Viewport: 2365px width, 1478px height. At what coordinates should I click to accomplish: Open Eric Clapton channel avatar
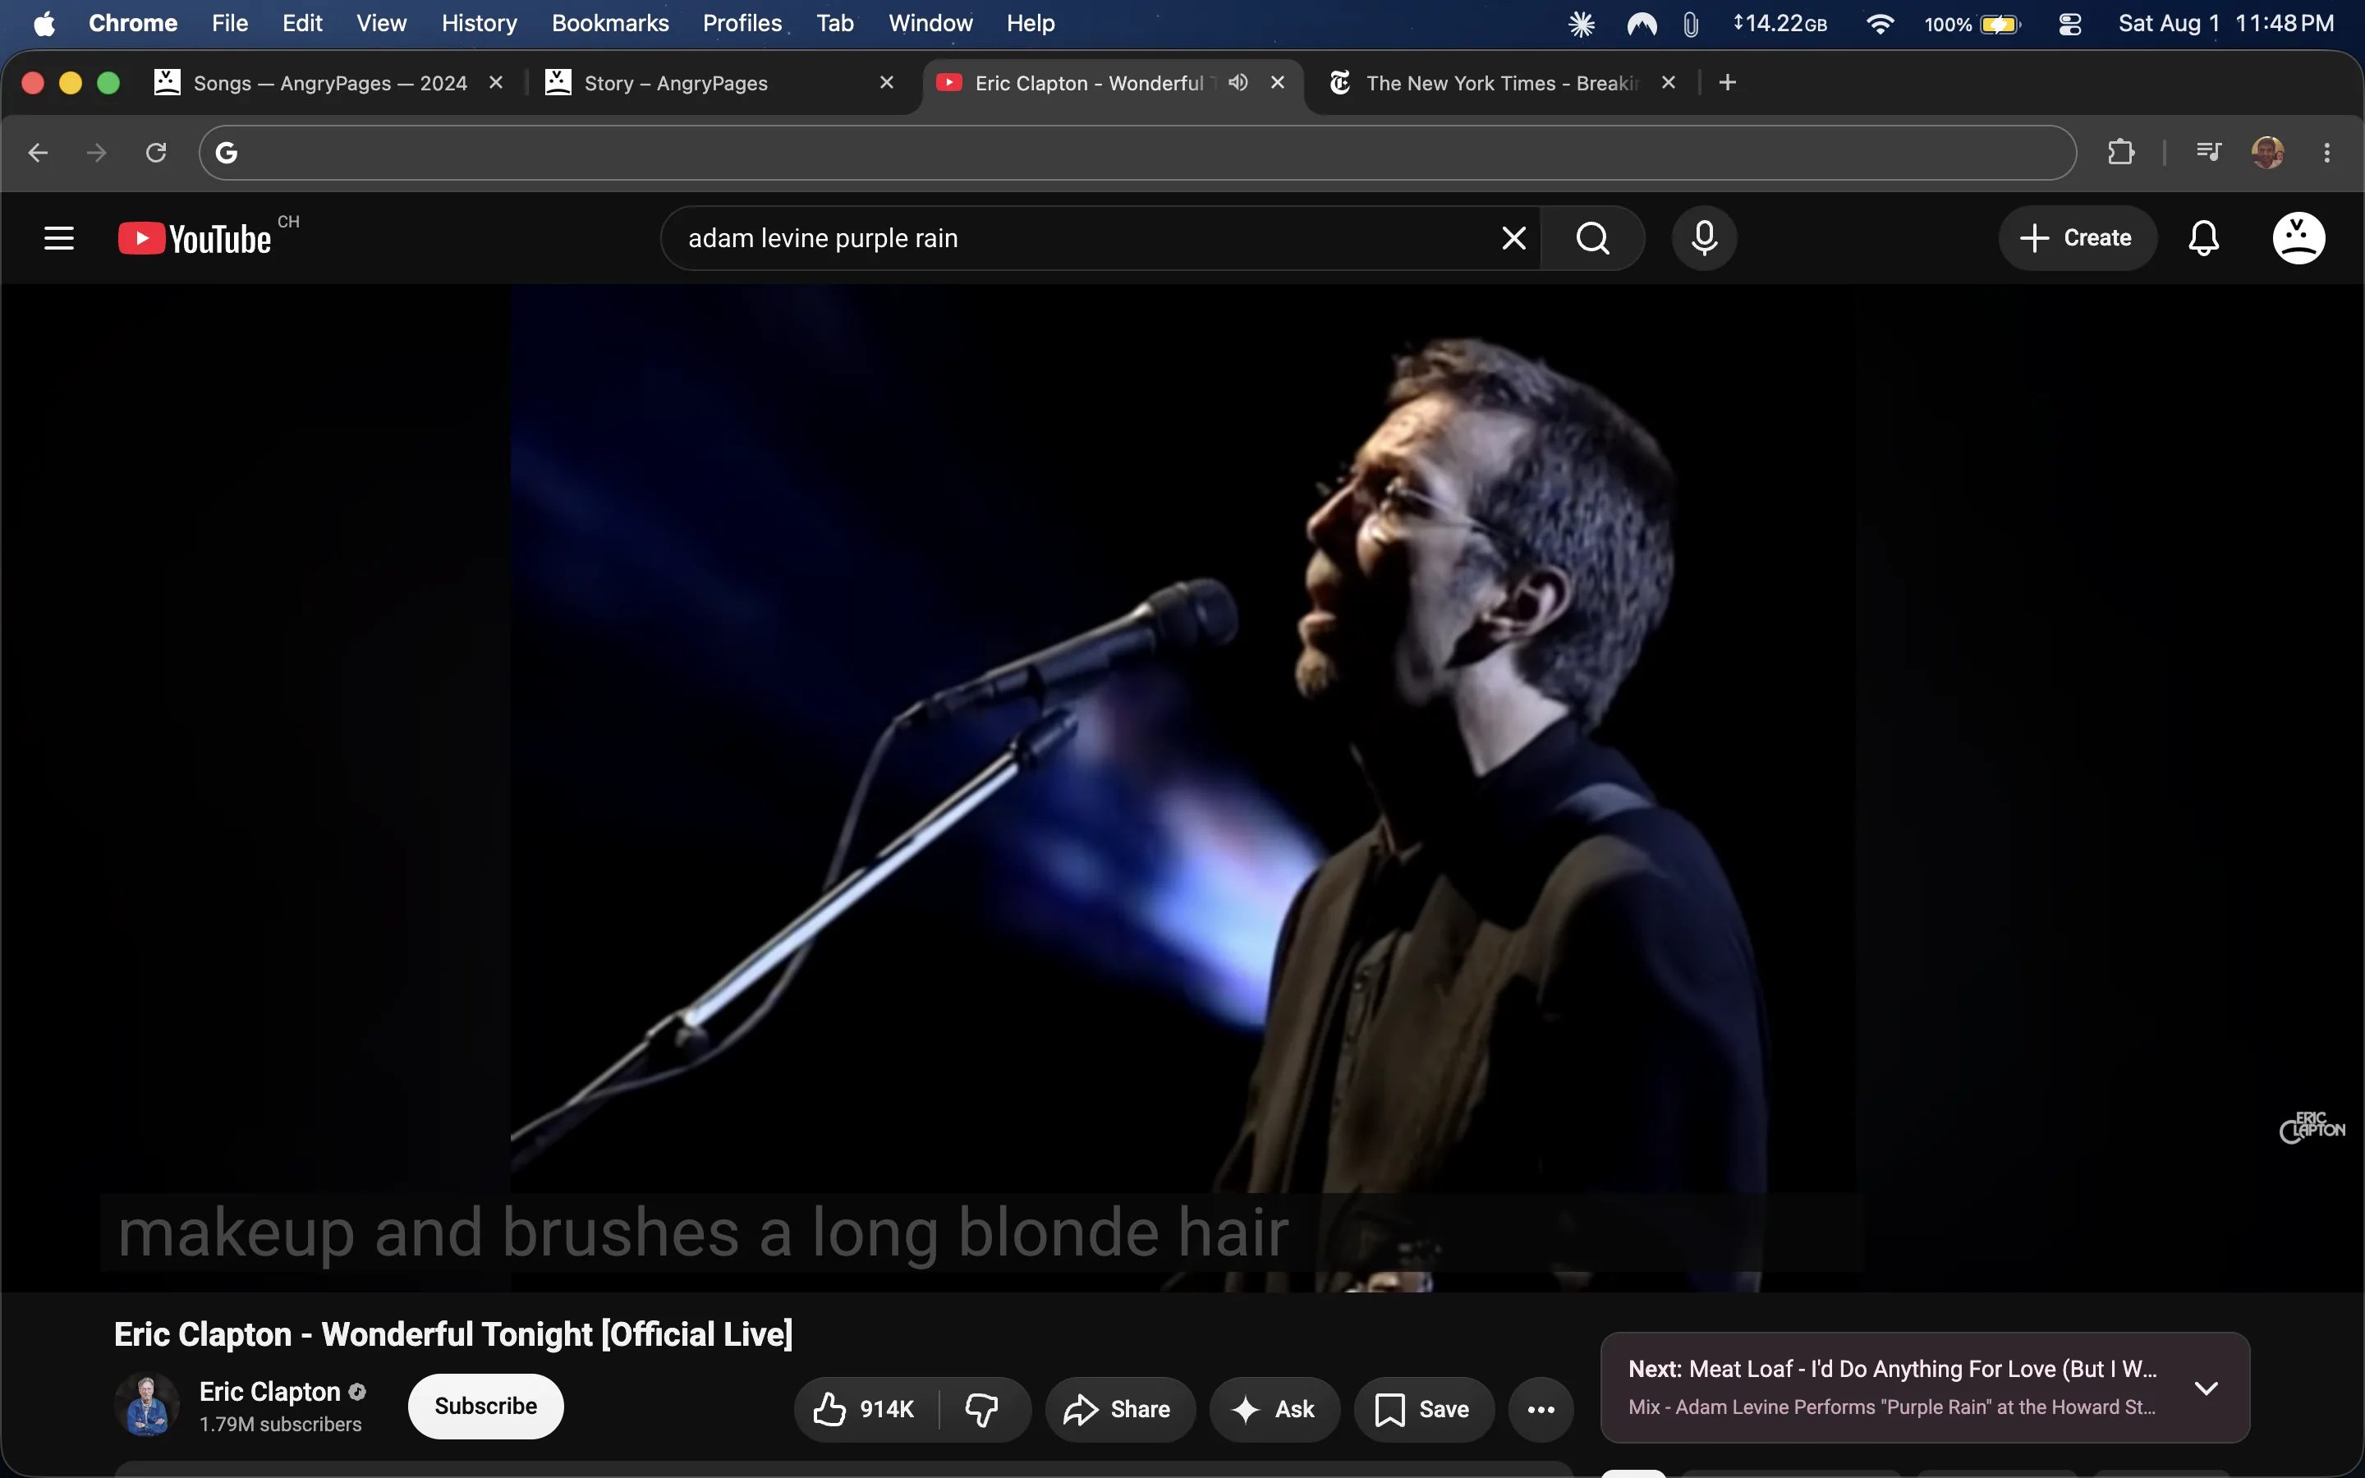(x=147, y=1406)
